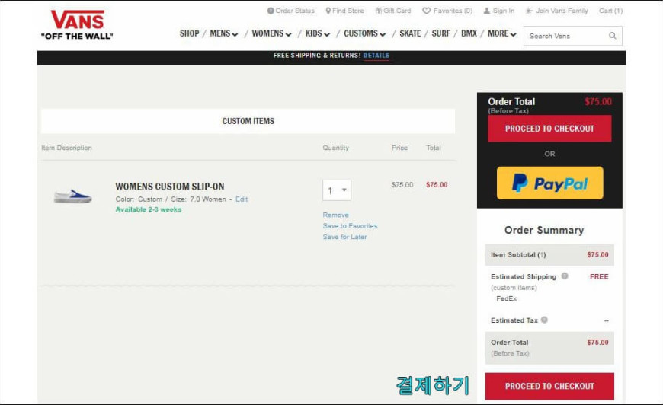Click Save to Favorites link

350,226
